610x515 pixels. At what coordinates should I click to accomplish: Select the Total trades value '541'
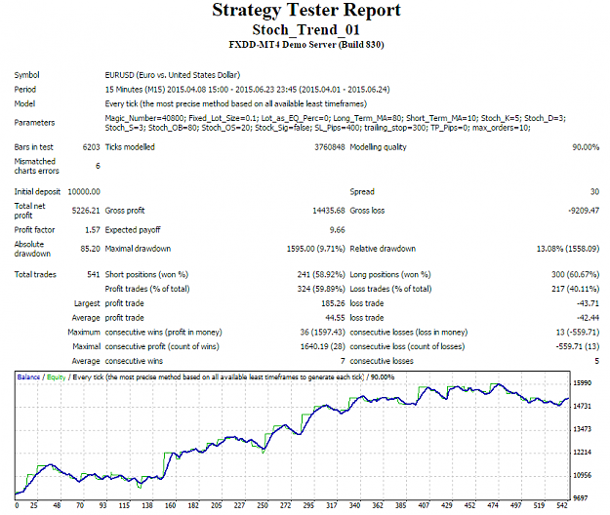[94, 275]
